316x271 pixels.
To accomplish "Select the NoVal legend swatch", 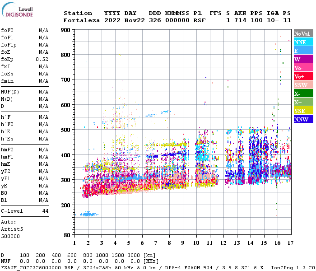I will (x=303, y=33).
